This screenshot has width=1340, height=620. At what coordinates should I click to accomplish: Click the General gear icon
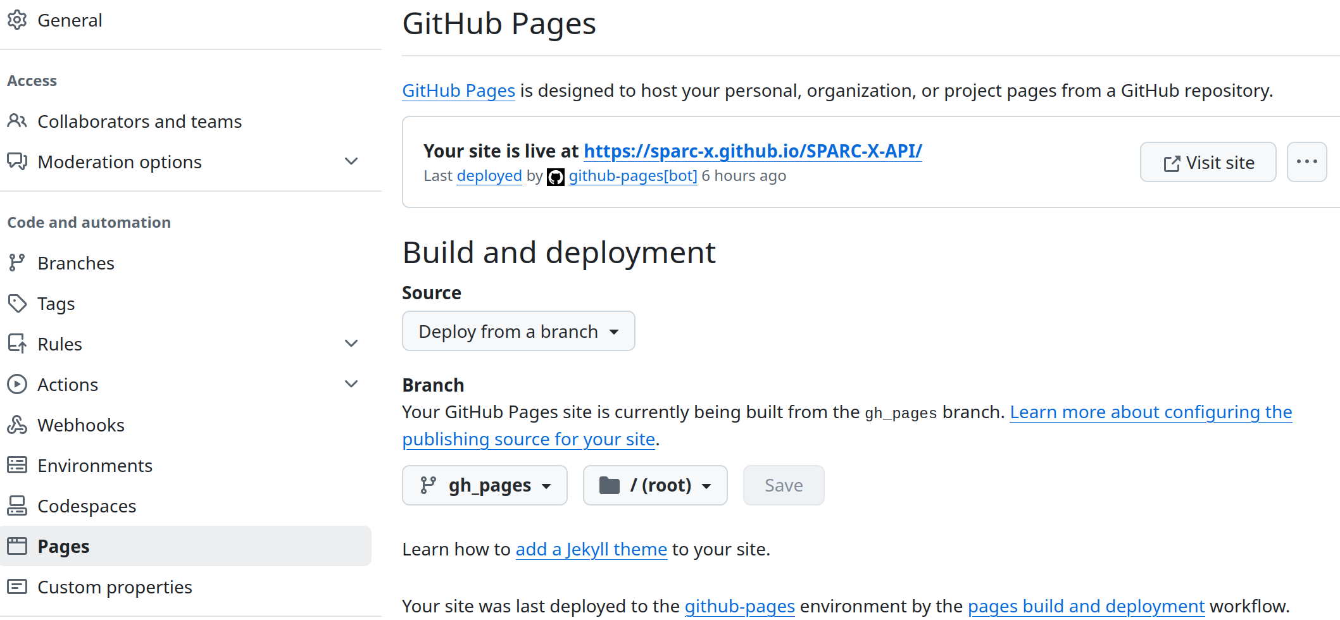[17, 20]
